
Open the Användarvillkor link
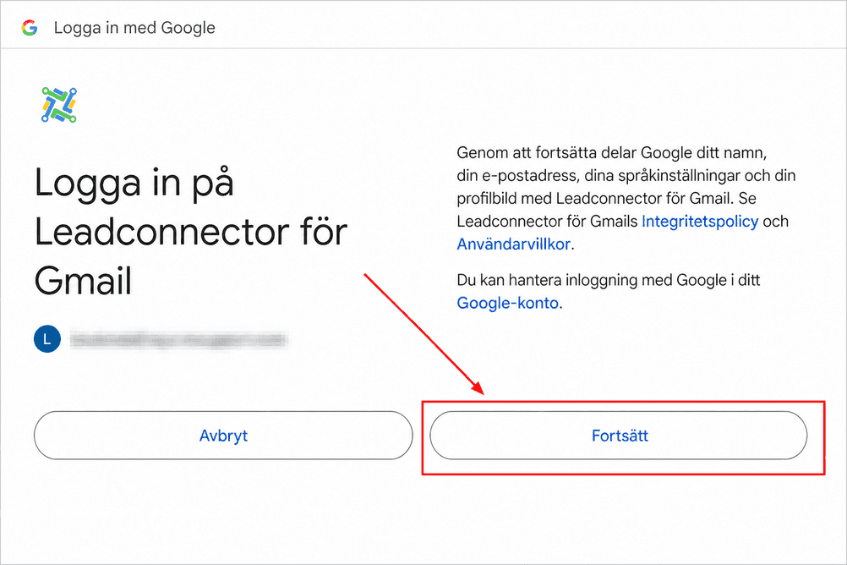(514, 244)
